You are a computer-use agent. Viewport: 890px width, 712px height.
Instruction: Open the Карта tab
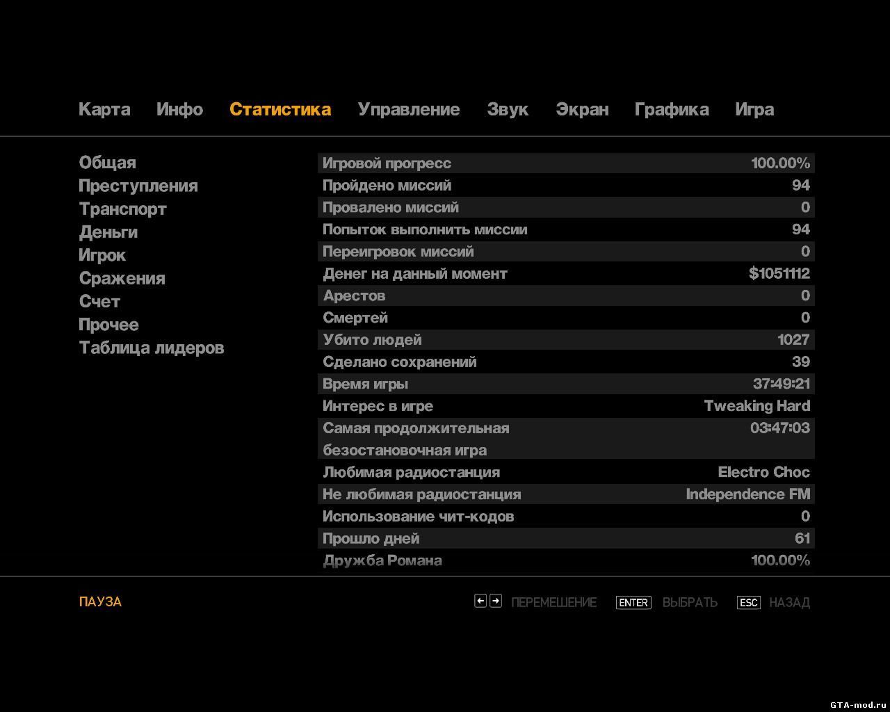[x=104, y=110]
